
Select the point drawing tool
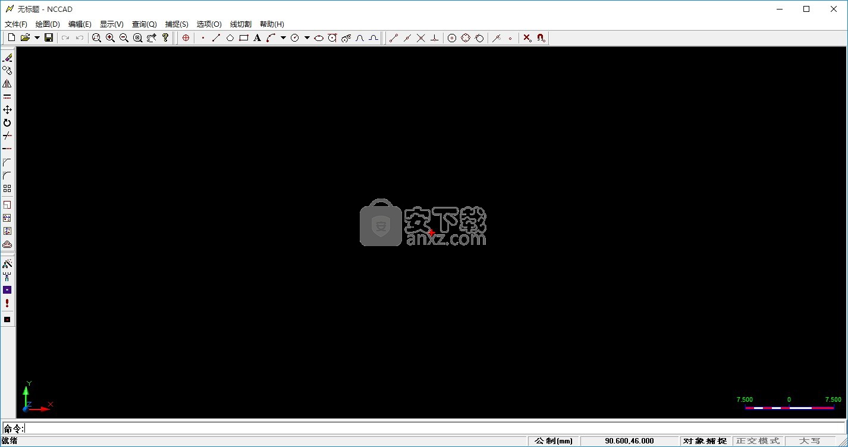pos(203,38)
